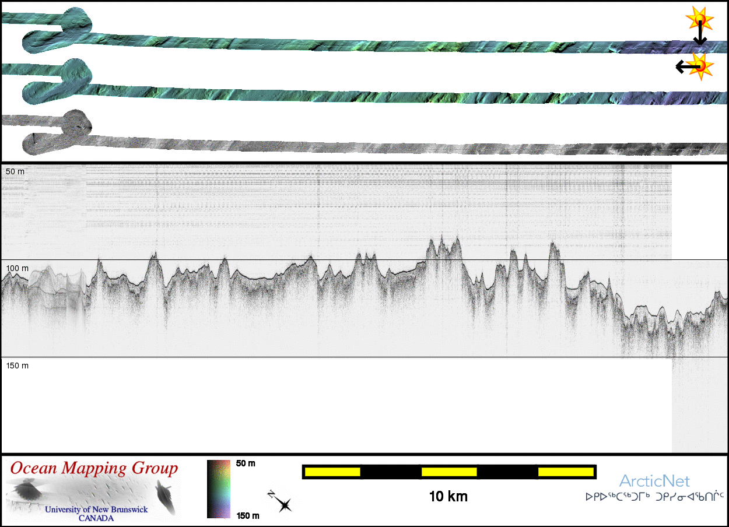Click the 10 km scale label
Screen dimensions: 729x527
pyautogui.click(x=448, y=497)
